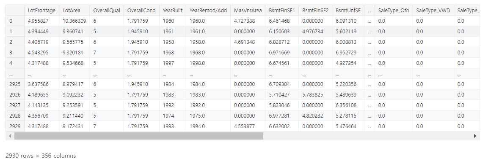The image size is (488, 164).
Task: Select the BsmtUnfSF value 6.952729
Action: (346, 53)
